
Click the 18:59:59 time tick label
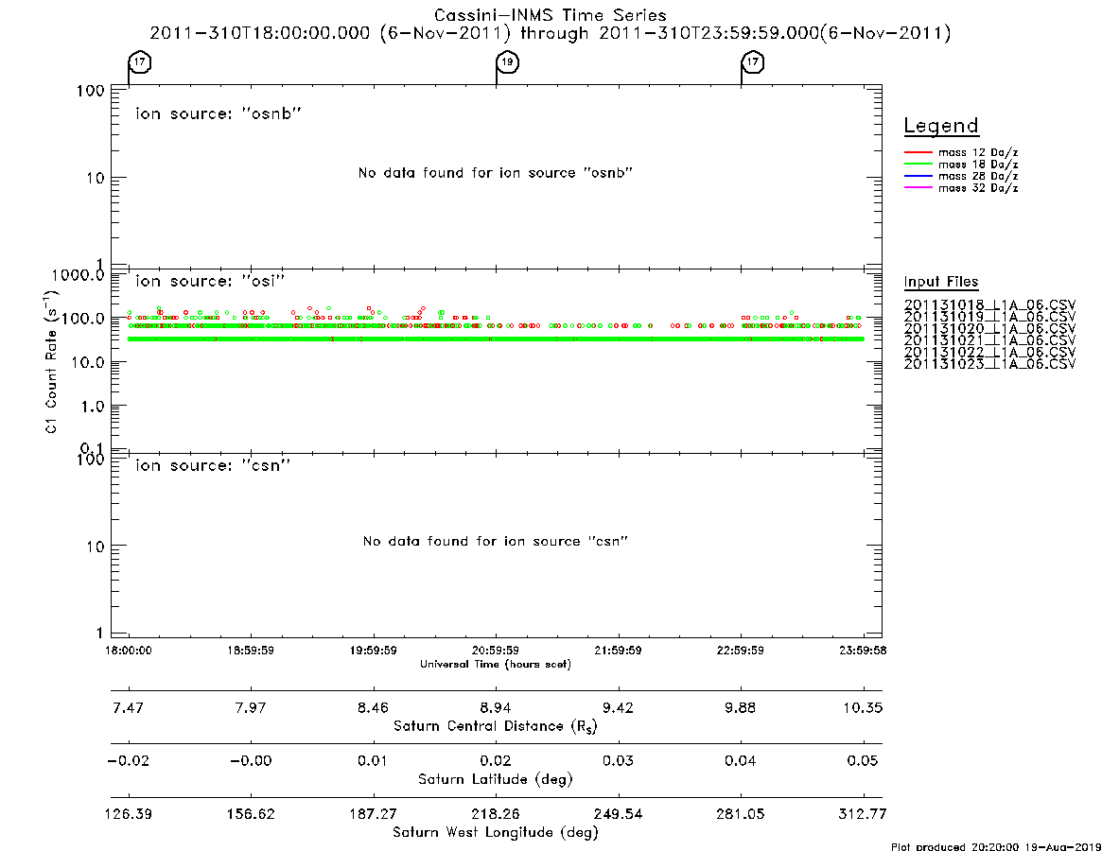pos(251,651)
